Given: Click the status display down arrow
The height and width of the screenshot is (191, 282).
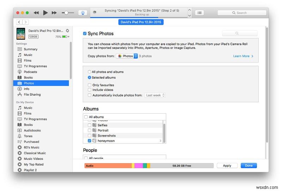Looking at the screenshot, I should (x=189, y=15).
